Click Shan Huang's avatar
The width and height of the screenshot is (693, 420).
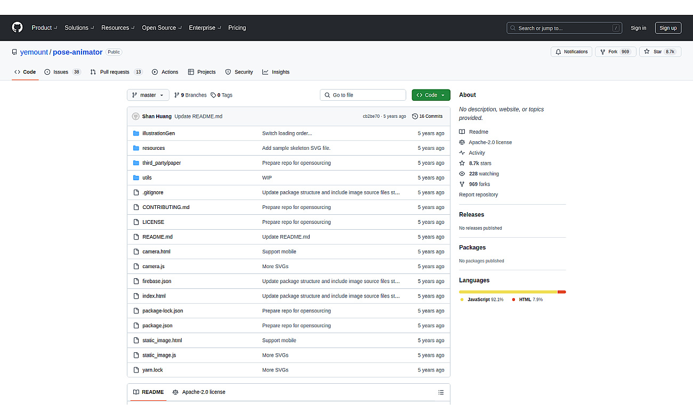136,116
